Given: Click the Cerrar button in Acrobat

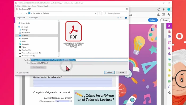Looking at the screenshot, I should (x=165, y=20).
